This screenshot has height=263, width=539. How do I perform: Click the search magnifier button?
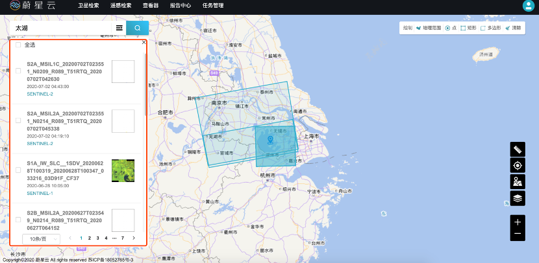[x=137, y=28]
